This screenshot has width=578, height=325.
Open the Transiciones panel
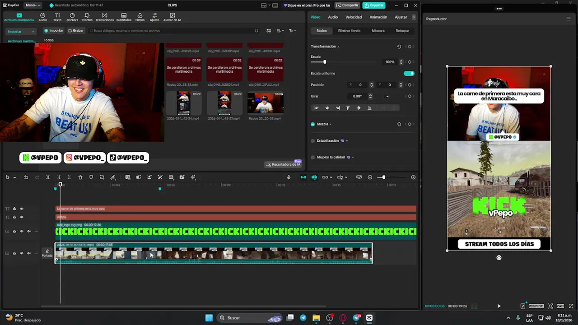(105, 17)
